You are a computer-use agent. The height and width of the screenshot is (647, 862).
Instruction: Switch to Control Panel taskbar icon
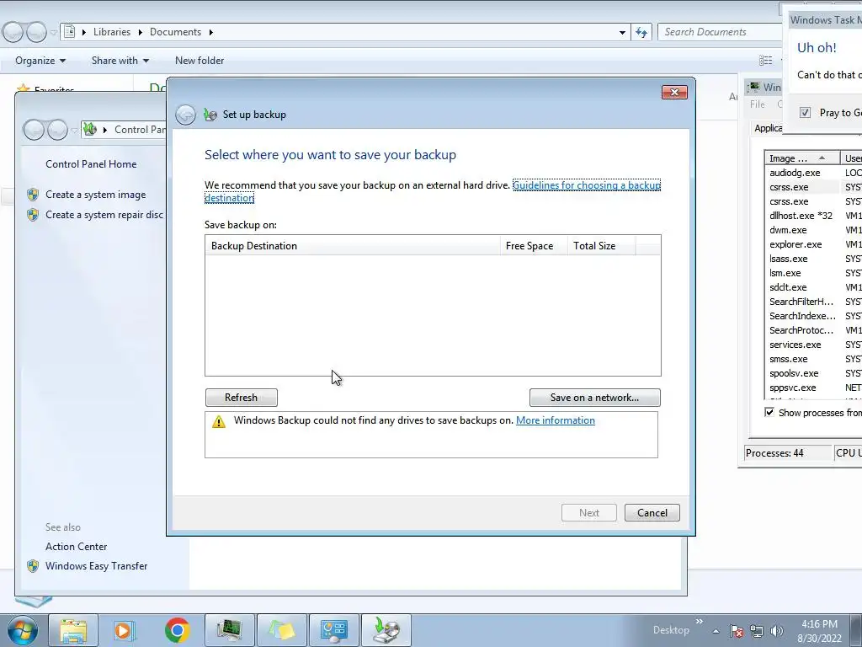pos(333,630)
